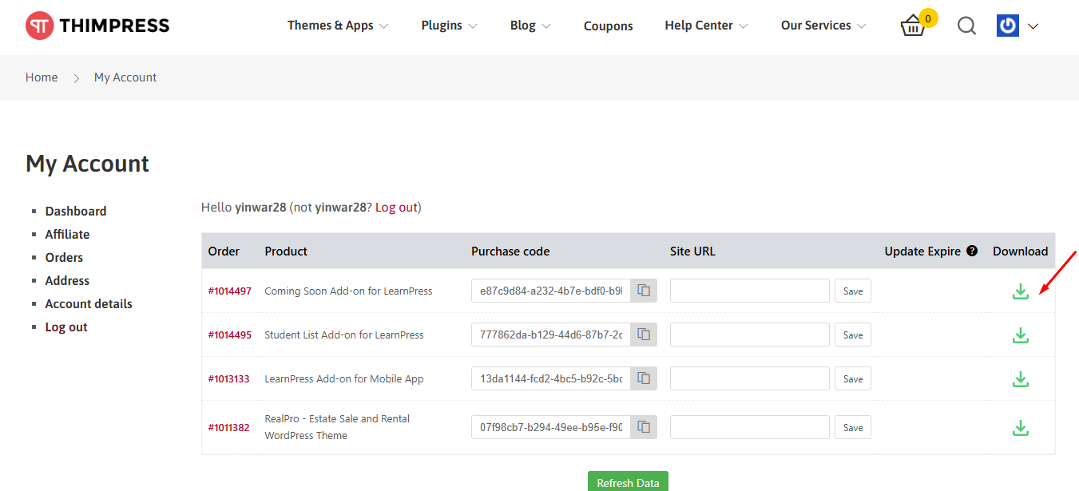Viewport: 1079px width, 491px height.
Task: Open order #1014497
Action: coord(229,291)
